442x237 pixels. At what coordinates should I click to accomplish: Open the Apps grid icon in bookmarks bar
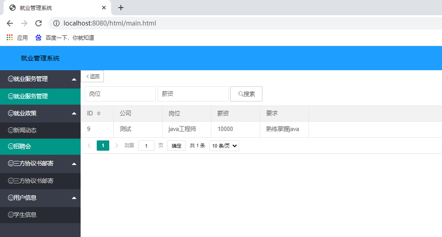(x=9, y=38)
